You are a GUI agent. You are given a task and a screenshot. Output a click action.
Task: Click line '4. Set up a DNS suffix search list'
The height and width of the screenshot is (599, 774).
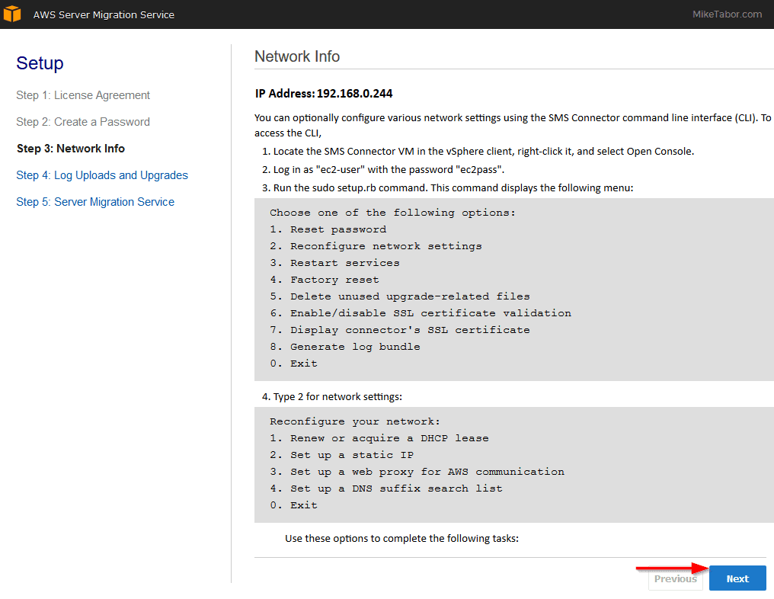coord(386,488)
